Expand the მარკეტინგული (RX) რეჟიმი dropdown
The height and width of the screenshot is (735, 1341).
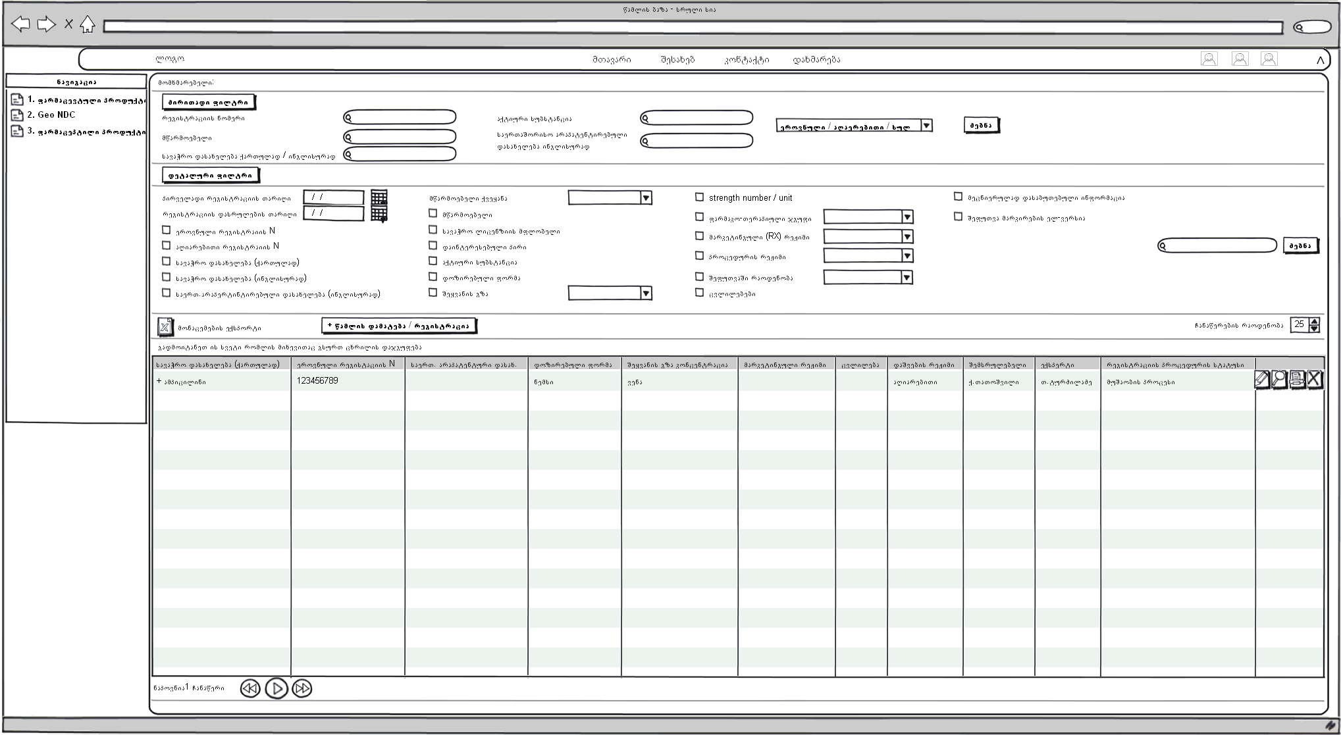point(907,237)
